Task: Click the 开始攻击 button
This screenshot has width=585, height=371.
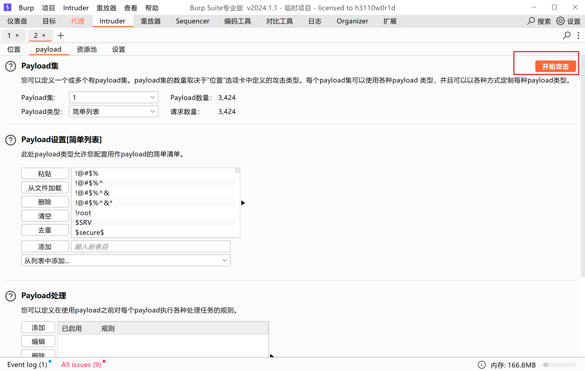Action: point(555,66)
